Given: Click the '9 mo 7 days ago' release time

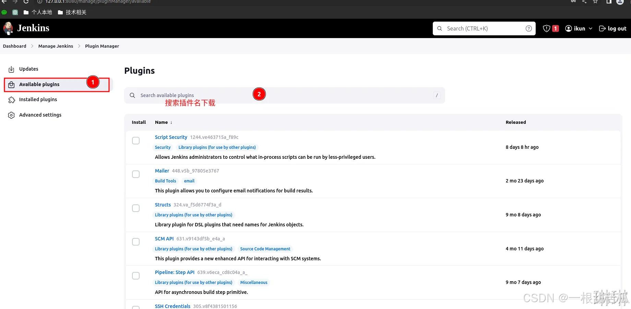Looking at the screenshot, I should (x=523, y=282).
